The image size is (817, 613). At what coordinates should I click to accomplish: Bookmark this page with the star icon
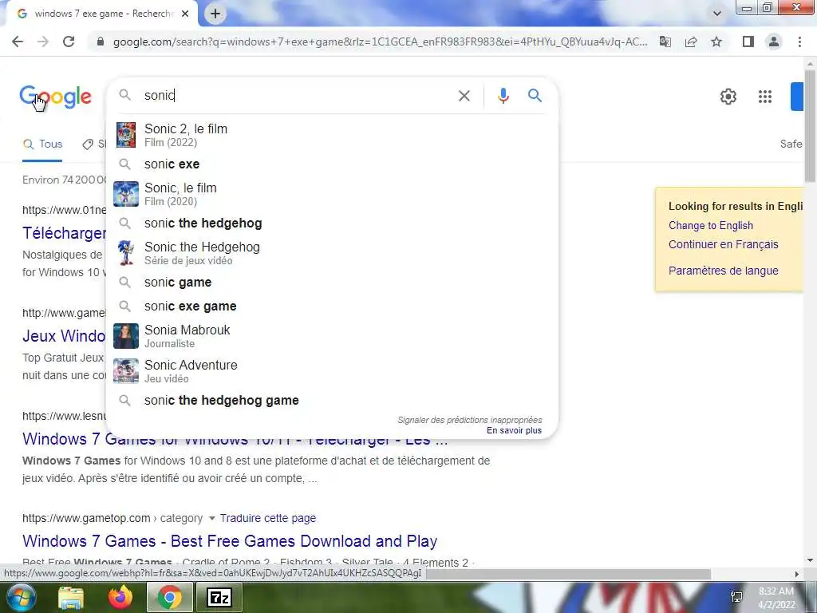pos(716,42)
